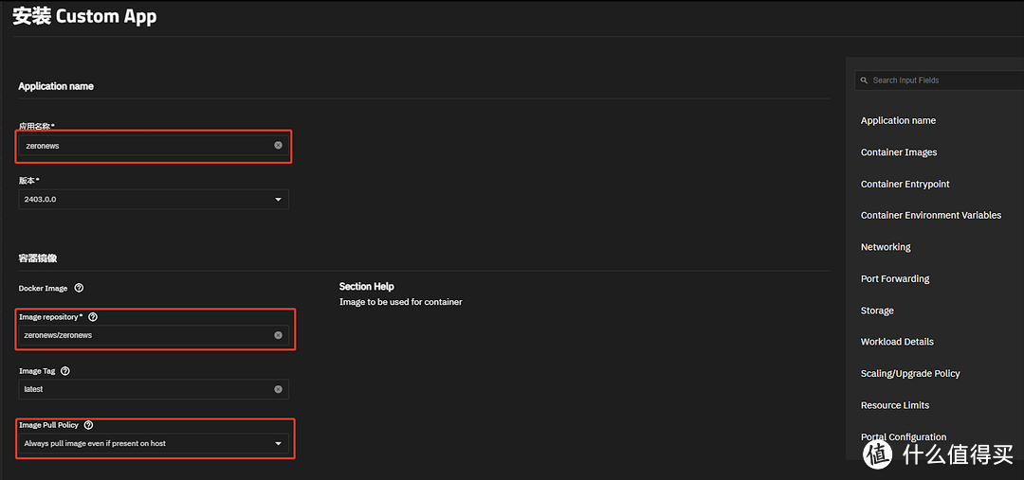Go to Container Environment Variables section
This screenshot has height=480, width=1024.
tap(930, 216)
